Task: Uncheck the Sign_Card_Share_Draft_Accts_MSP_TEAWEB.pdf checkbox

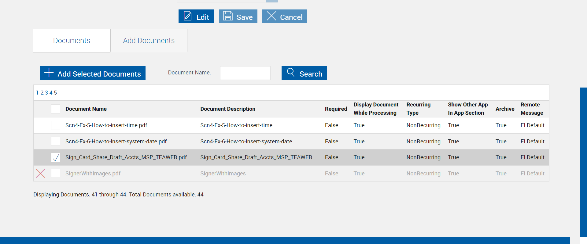Action: 56,157
